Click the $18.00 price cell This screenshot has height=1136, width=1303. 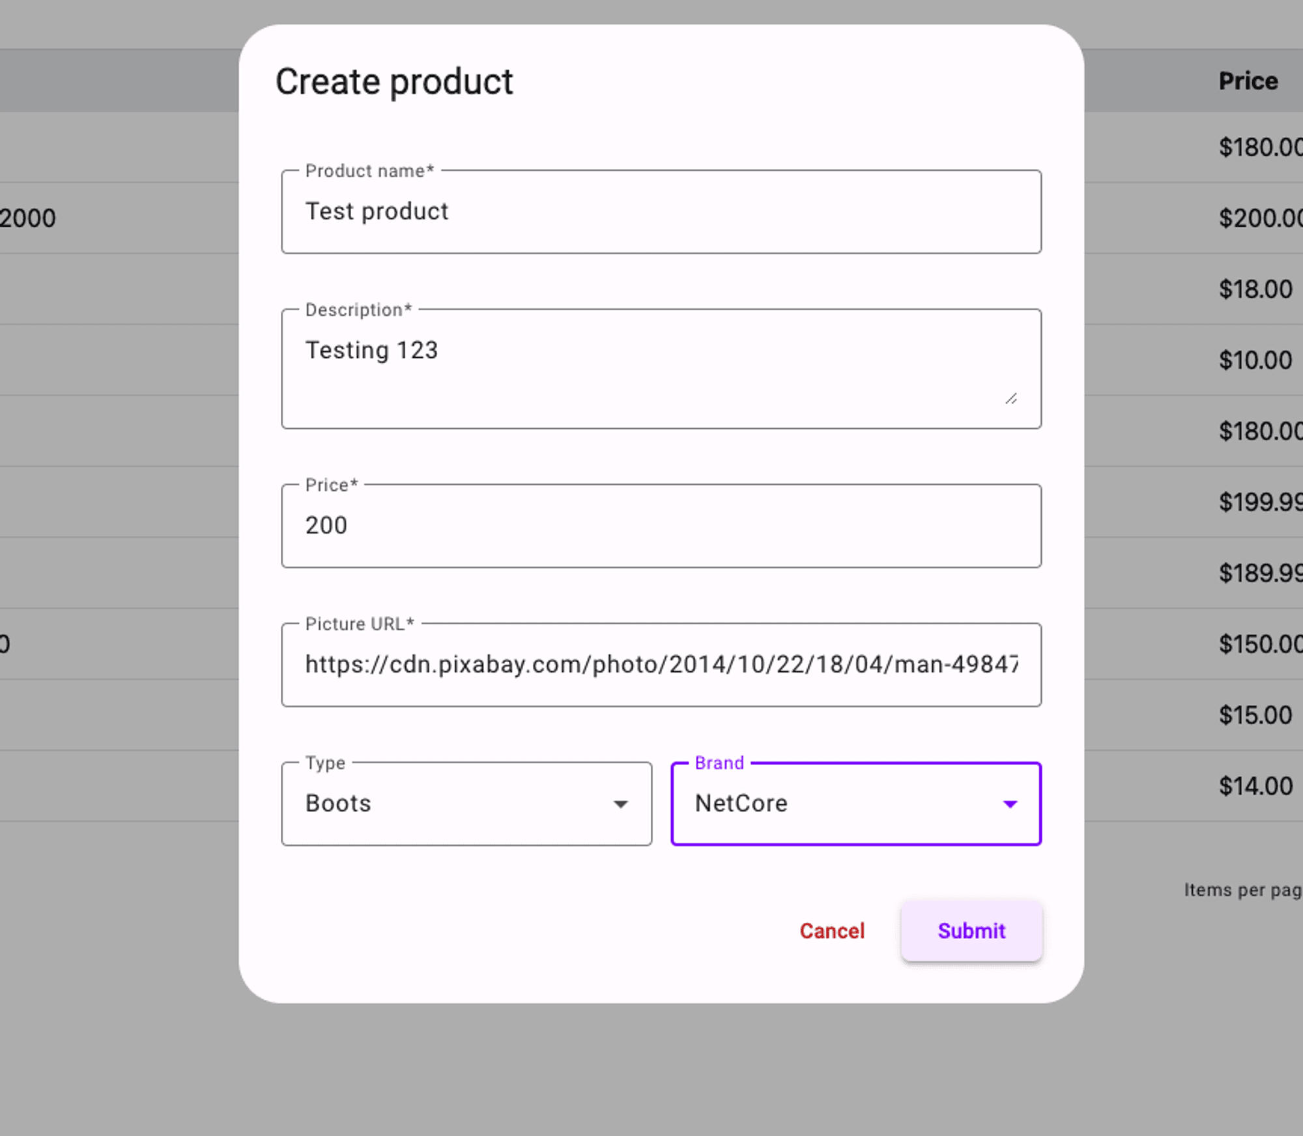(x=1255, y=289)
